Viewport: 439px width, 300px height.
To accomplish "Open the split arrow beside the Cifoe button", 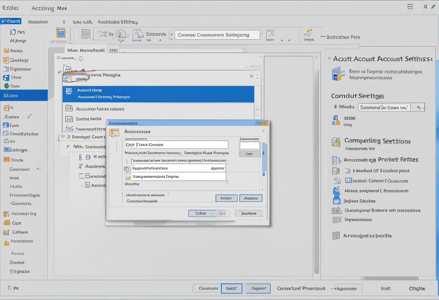I will point(221,213).
